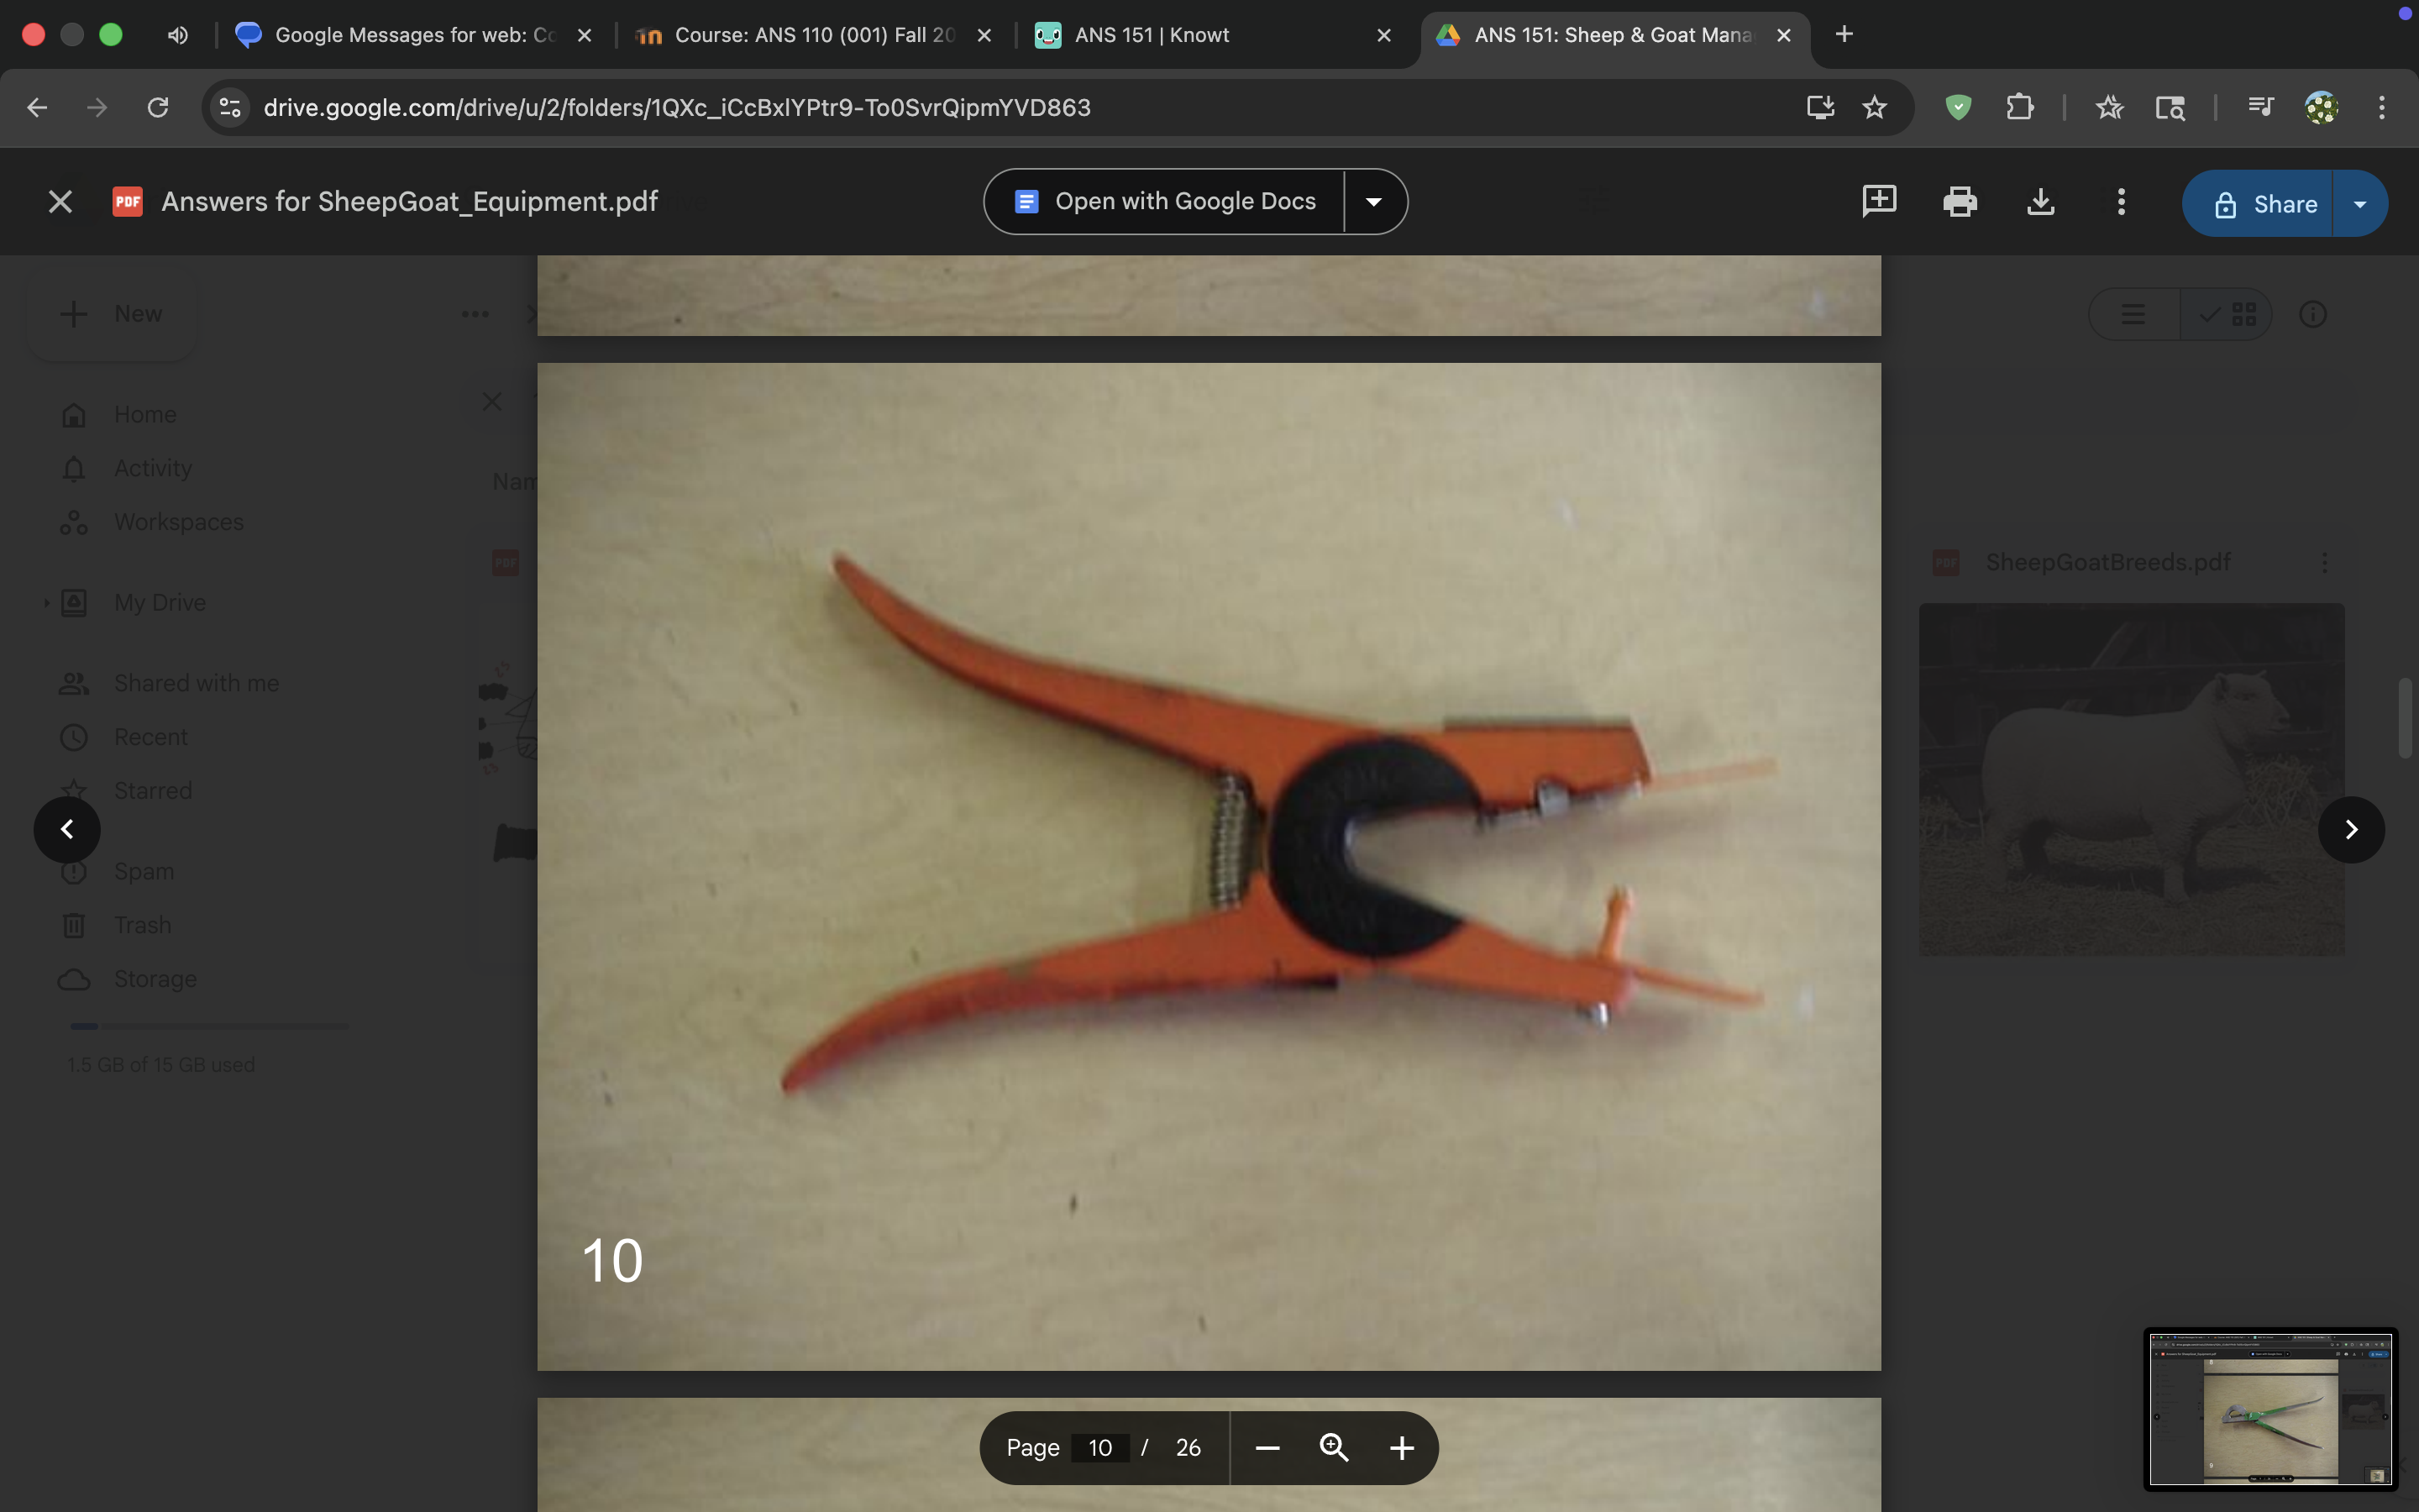Download the SheepGoat_Equipment PDF

tap(2040, 202)
